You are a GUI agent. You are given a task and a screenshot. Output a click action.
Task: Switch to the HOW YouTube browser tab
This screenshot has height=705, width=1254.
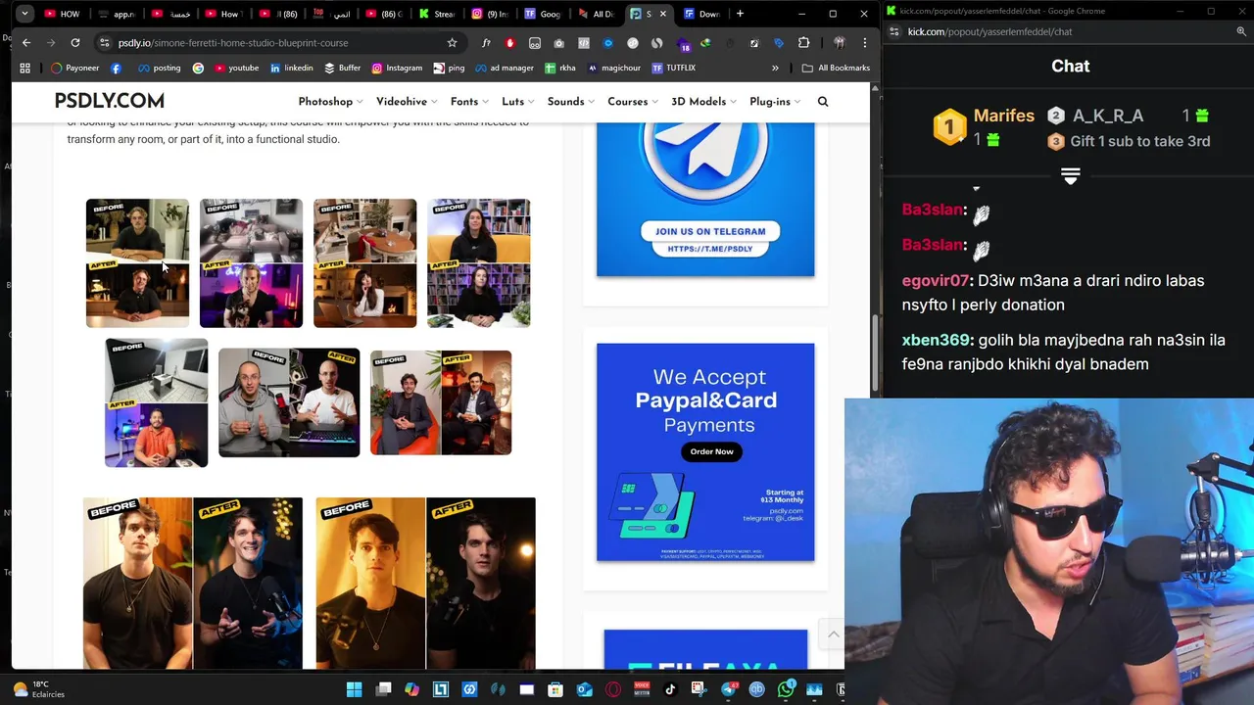click(x=62, y=14)
